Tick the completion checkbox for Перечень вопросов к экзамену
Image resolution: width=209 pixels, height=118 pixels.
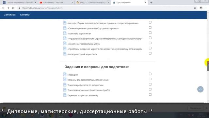pos(150,94)
